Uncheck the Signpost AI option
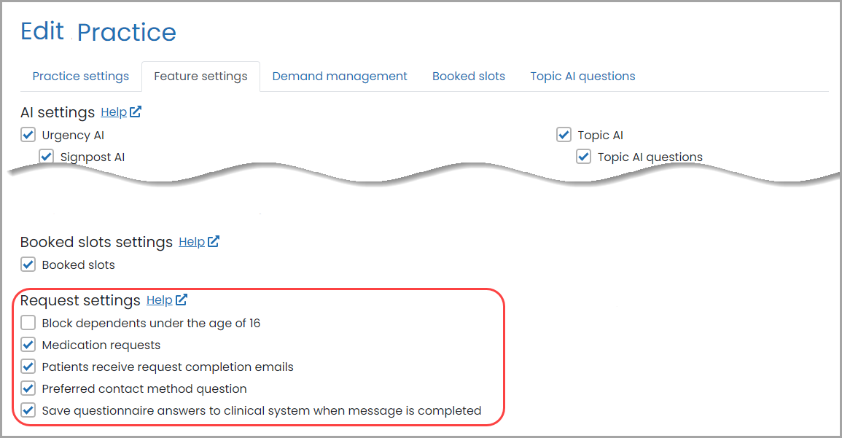This screenshot has width=842, height=438. tap(46, 157)
